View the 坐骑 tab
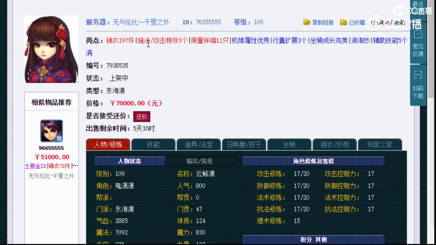This screenshot has width=436, height=245. pyautogui.click(x=289, y=144)
